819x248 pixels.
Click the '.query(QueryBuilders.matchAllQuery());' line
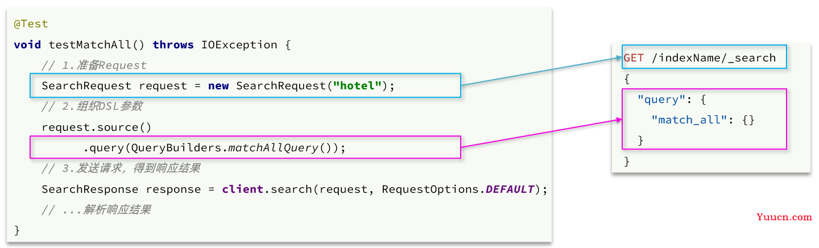tap(214, 148)
